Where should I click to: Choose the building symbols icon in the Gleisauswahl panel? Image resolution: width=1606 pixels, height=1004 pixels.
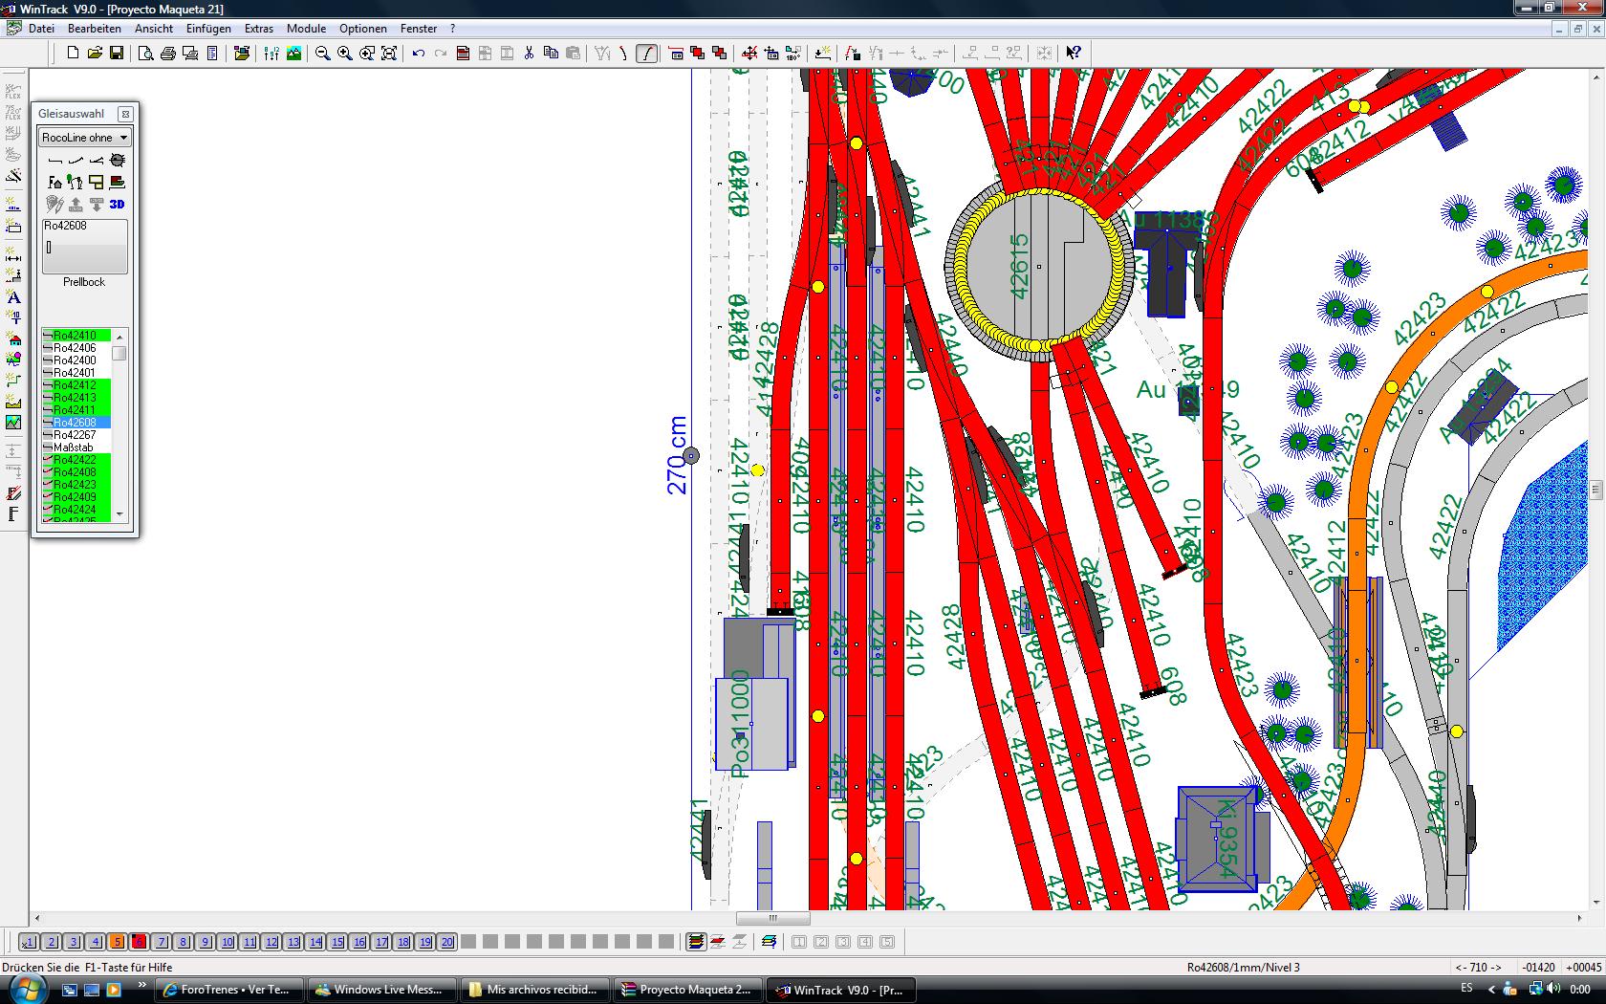coord(54,182)
